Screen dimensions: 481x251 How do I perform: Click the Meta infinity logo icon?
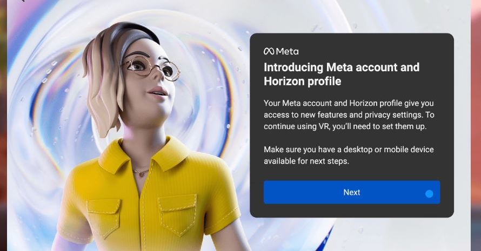(x=269, y=51)
